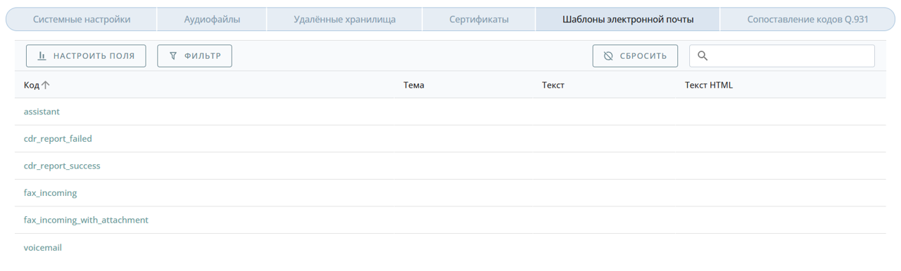Click the Сбросить button

point(635,56)
